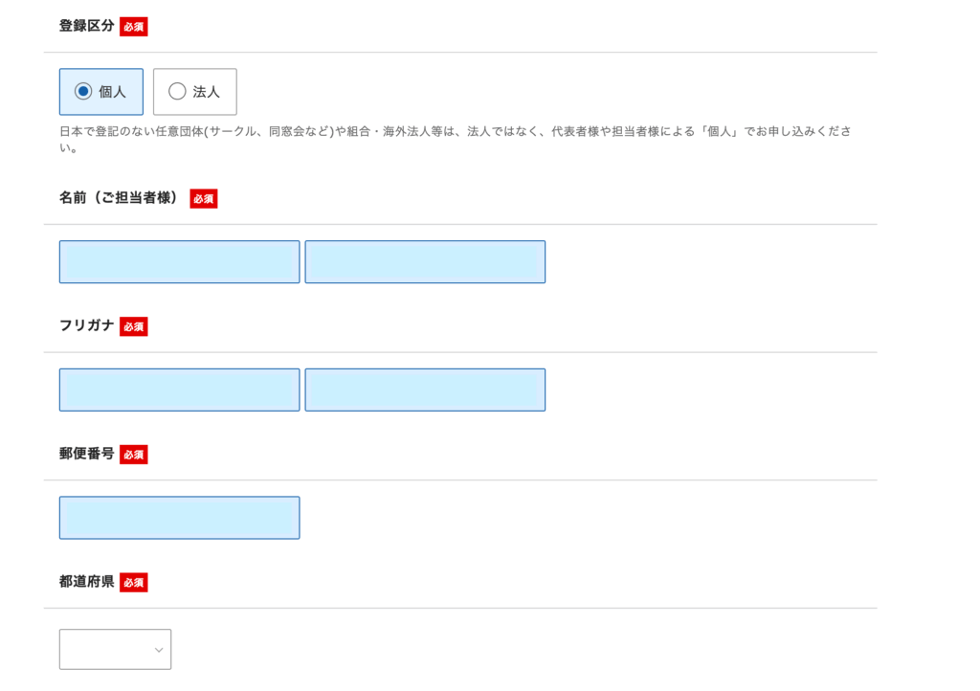Click the フリガナ field label
980x691 pixels.
pyautogui.click(x=86, y=326)
